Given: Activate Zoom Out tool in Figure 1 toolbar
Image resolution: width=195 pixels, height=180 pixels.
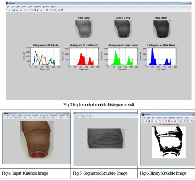Looking at the screenshot, I should [x=28, y=10].
